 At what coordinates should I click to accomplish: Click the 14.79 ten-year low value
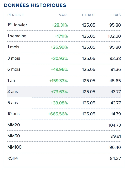[116, 114]
